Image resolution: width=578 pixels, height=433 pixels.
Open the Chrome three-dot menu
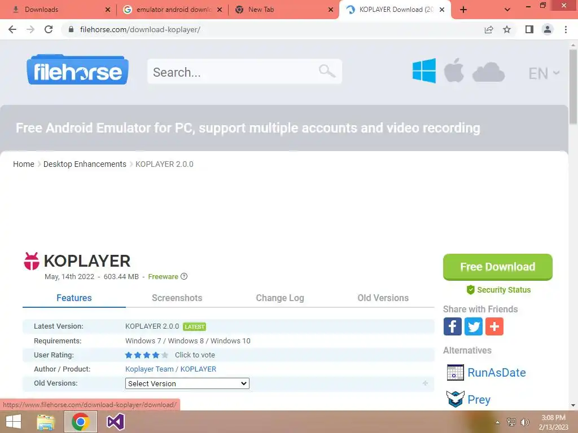566,29
